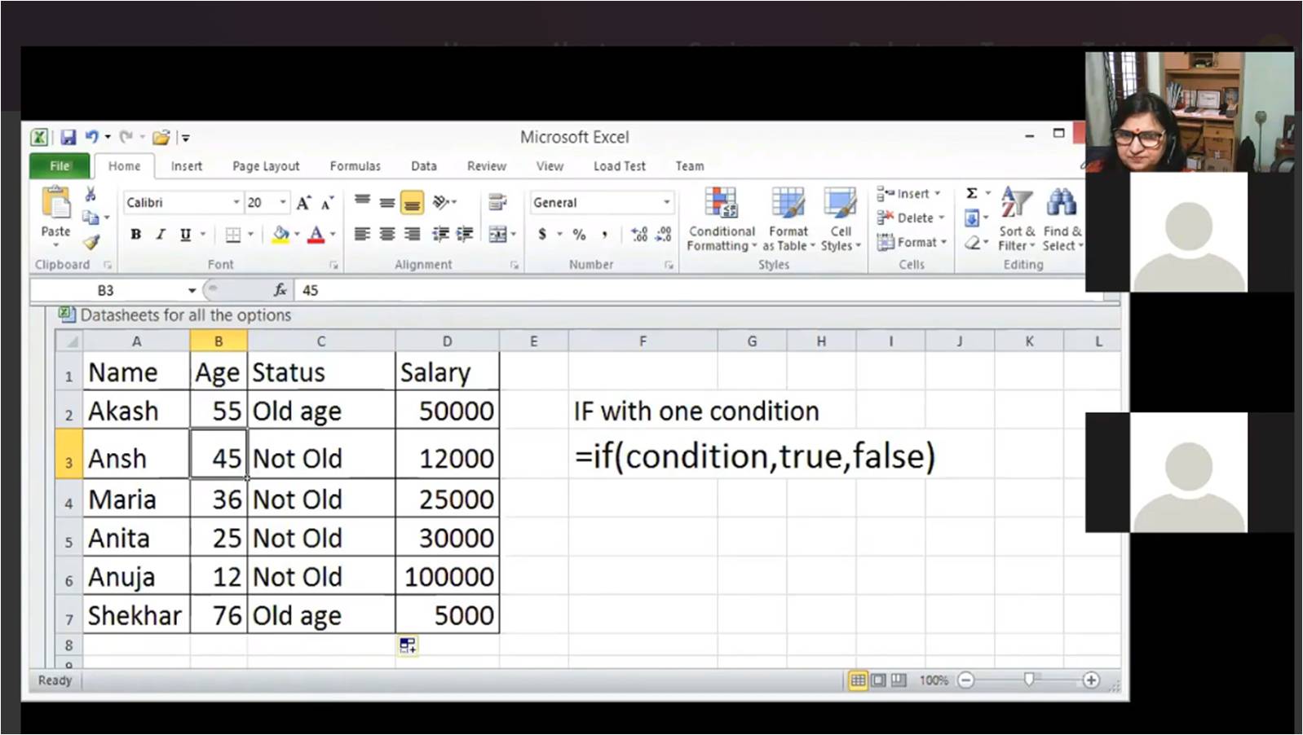Click the AutoSum sigma icon

pos(972,193)
